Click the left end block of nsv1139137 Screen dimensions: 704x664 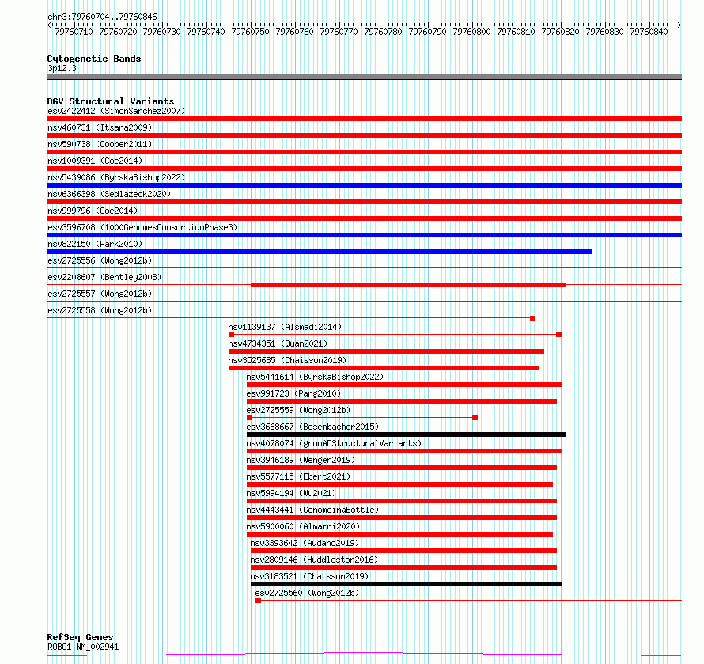click(x=231, y=335)
